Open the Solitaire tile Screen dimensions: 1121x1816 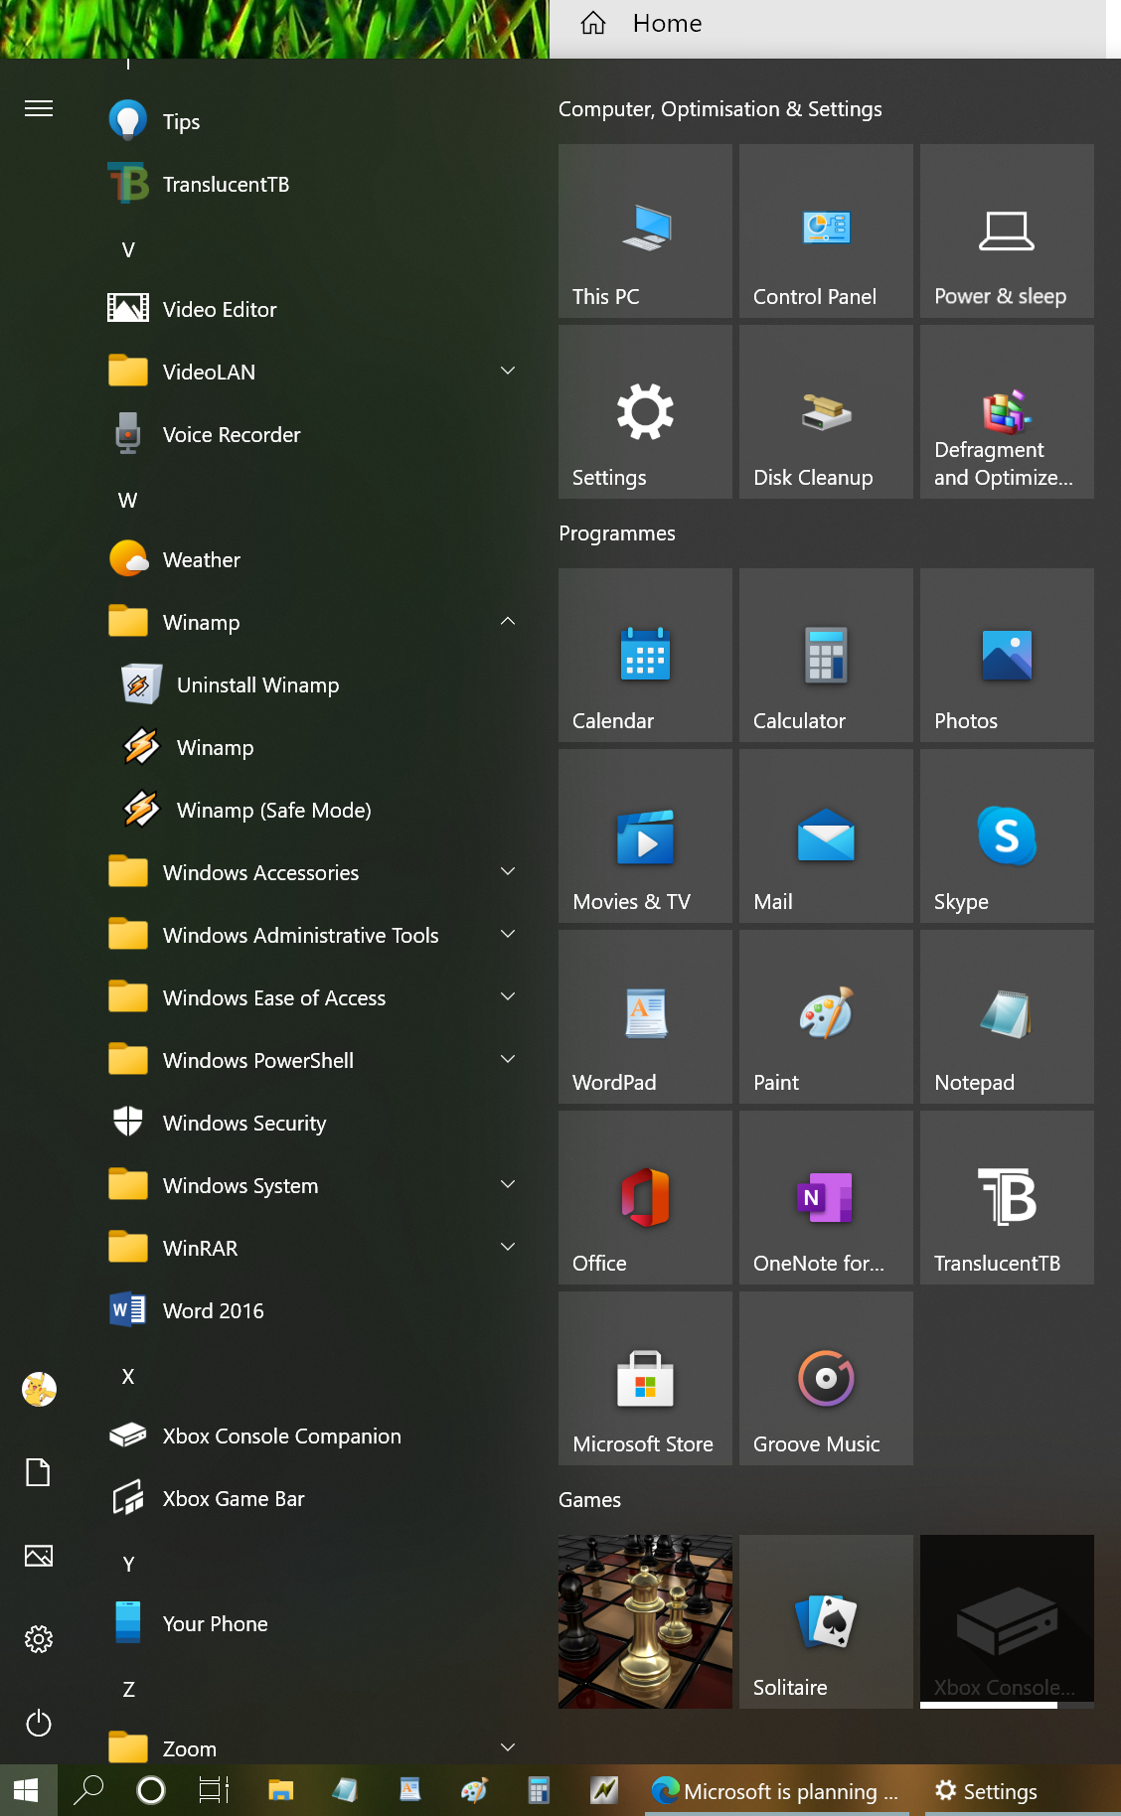pyautogui.click(x=826, y=1621)
